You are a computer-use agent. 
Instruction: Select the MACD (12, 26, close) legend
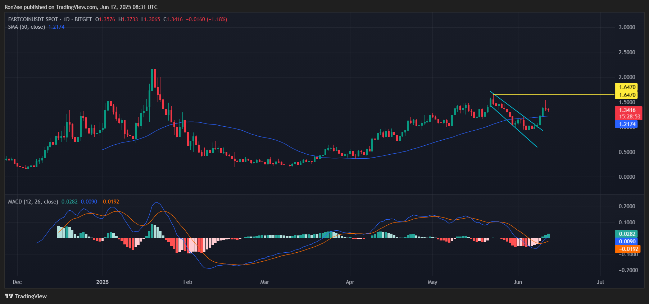(x=33, y=202)
